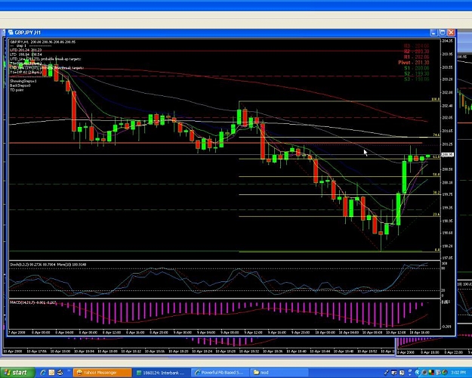Image resolution: width=472 pixels, height=378 pixels.
Task: Expand hidden system tray icons arrow
Action: [x=417, y=373]
